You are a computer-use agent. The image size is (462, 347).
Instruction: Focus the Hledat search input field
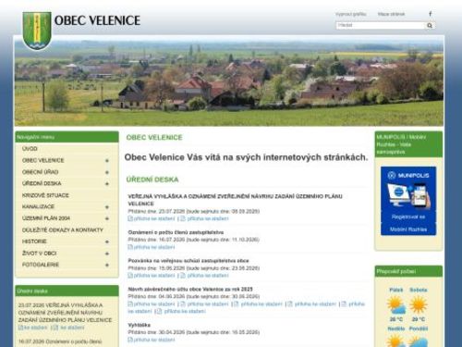(381, 26)
